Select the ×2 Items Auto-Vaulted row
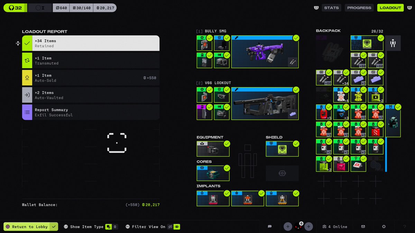Screen dimensions: 415x233 point(91,95)
